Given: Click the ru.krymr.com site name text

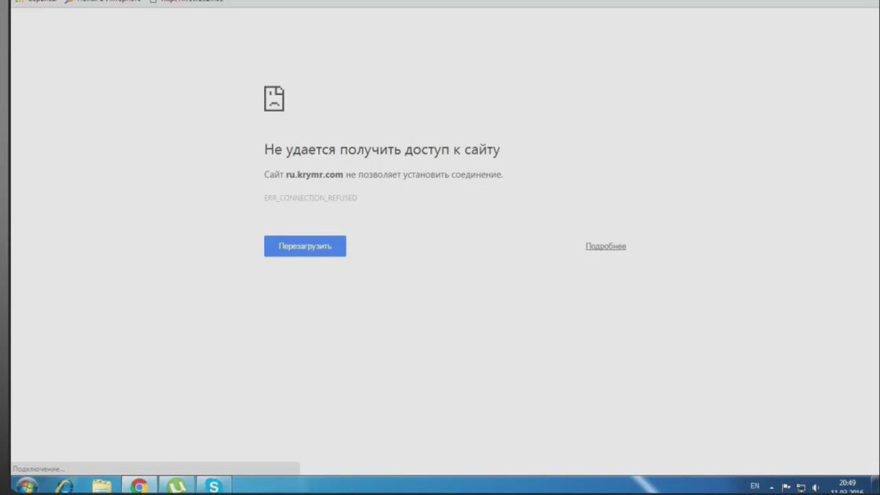Looking at the screenshot, I should (315, 175).
